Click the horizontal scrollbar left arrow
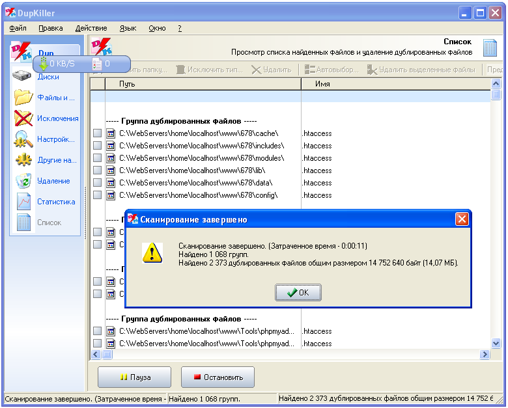Image resolution: width=508 pixels, height=408 pixels. pos(96,354)
